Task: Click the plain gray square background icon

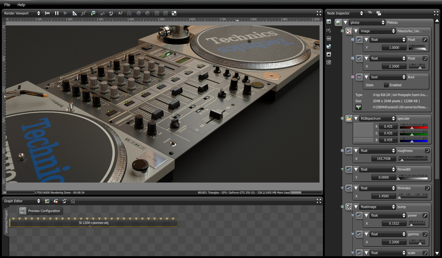Action: coord(157,13)
